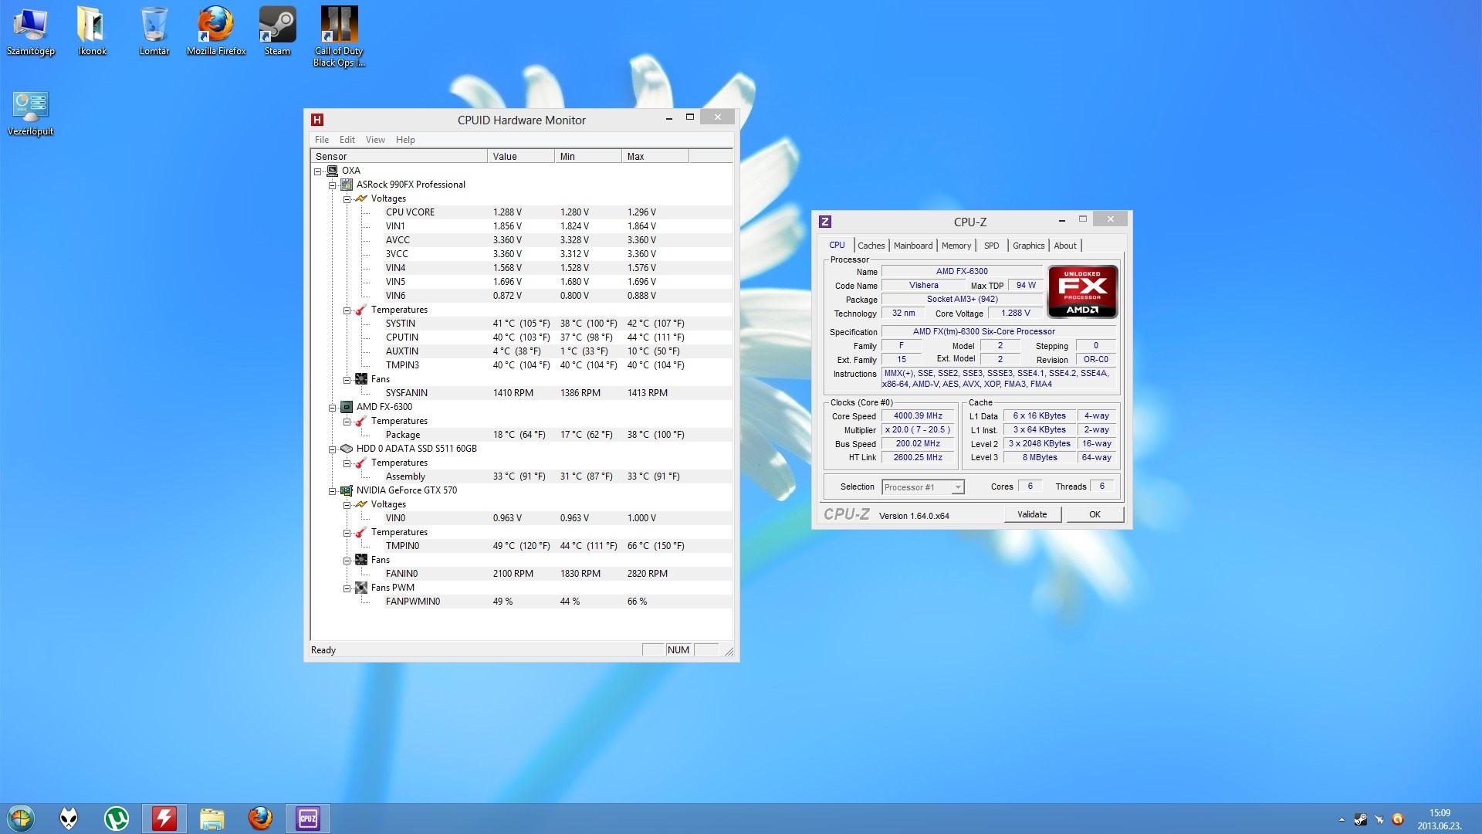
Task: Open File Explorer folder icon in the taskbar
Action: (x=211, y=819)
